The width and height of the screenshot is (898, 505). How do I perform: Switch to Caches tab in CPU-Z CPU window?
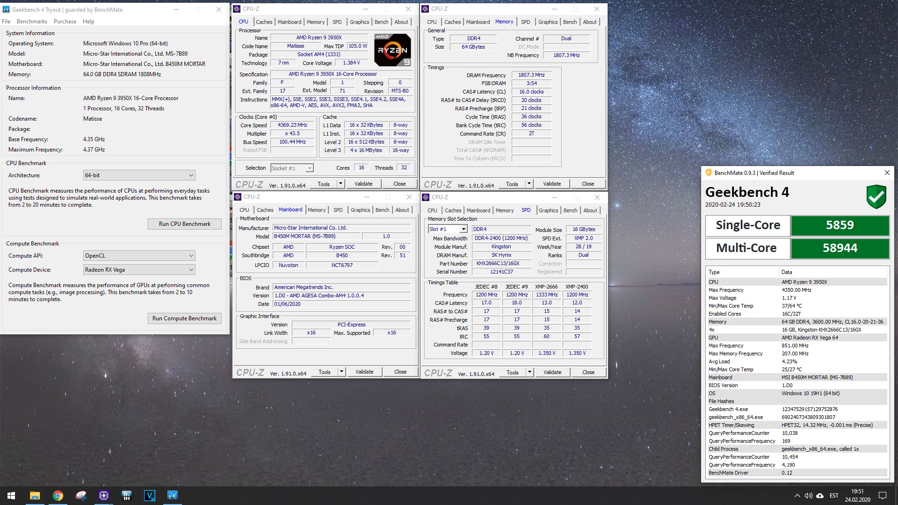(264, 22)
